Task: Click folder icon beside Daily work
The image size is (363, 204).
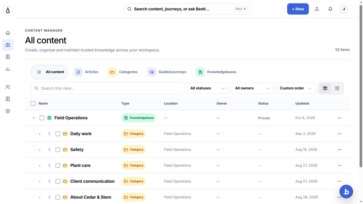Action: (65, 134)
